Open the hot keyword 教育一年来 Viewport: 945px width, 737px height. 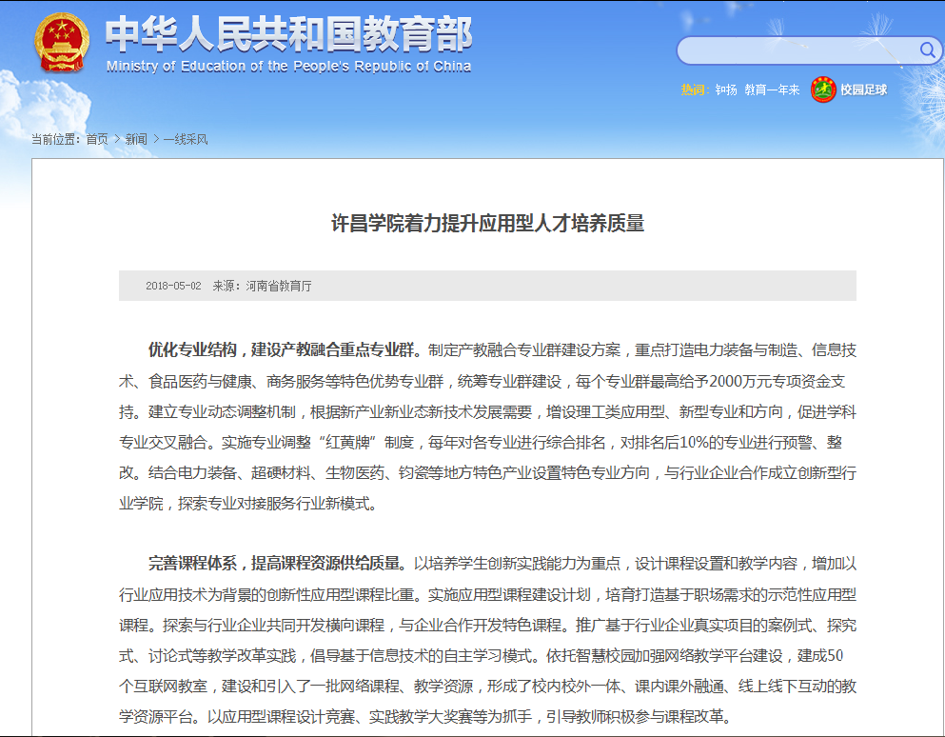(x=771, y=90)
